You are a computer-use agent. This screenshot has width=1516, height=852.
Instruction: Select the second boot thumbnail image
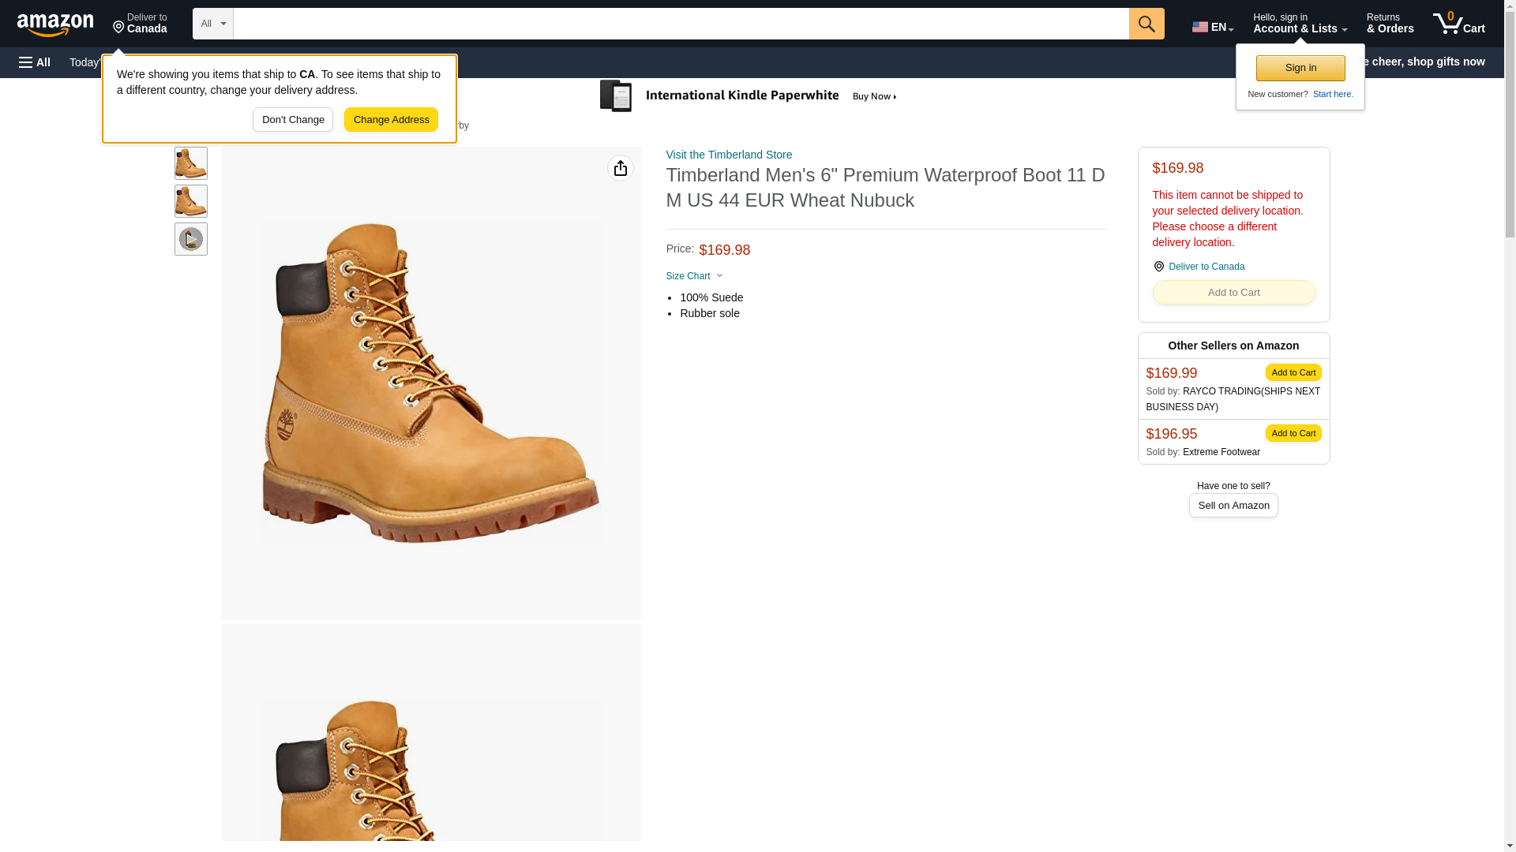tap(190, 201)
